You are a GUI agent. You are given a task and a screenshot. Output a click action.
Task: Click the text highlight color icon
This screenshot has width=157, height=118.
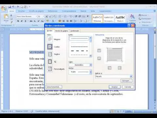(x=47, y=21)
